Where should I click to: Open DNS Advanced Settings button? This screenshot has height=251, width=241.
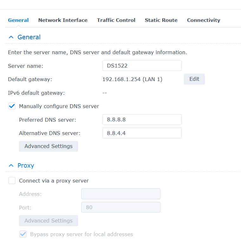tap(49, 146)
